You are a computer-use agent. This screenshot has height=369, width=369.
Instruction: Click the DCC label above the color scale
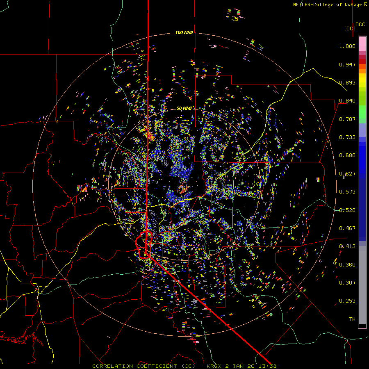[360, 25]
